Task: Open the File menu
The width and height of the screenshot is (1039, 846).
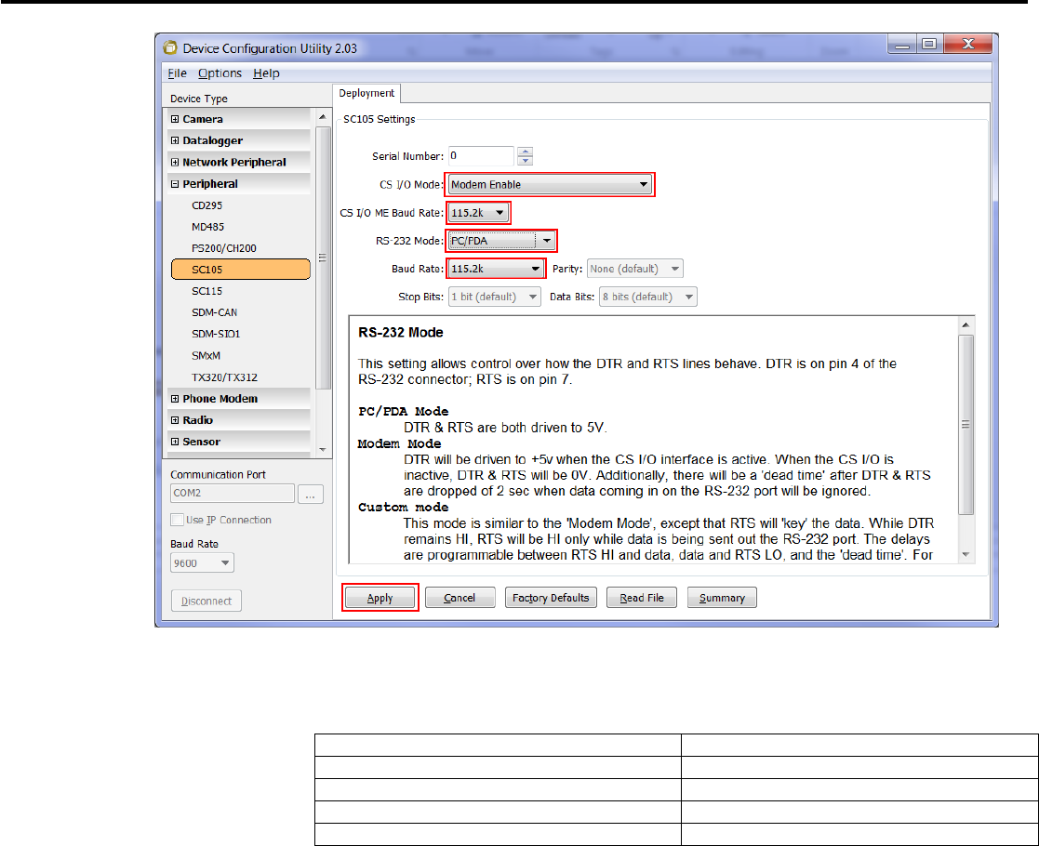Action: point(176,73)
